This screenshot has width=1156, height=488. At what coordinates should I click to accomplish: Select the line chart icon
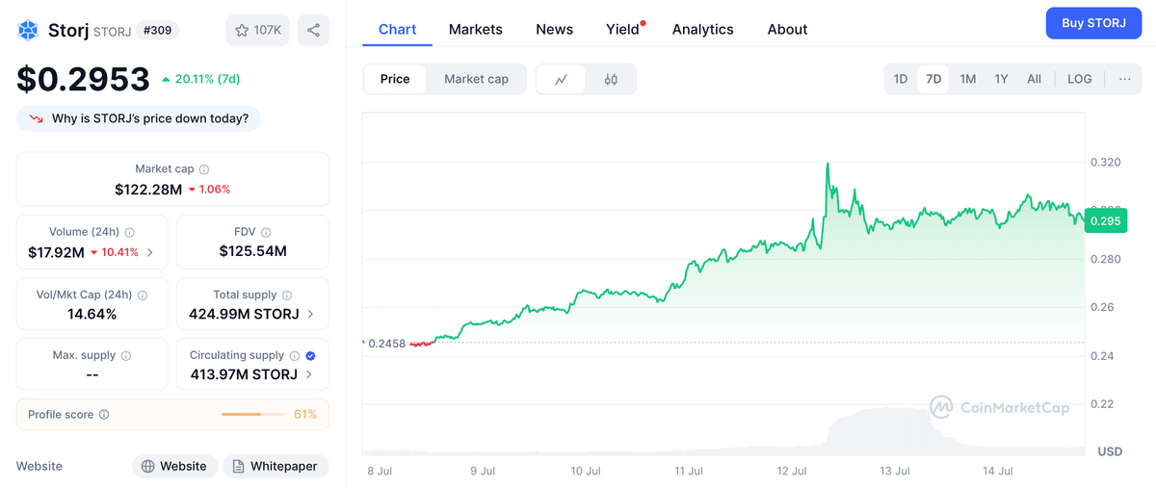[562, 79]
